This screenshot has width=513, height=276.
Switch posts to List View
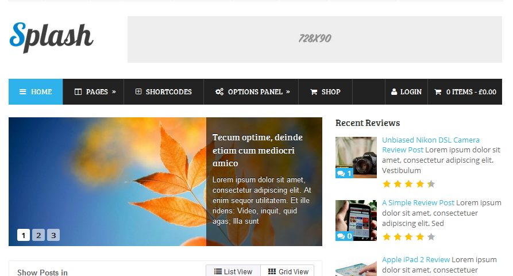[233, 271]
